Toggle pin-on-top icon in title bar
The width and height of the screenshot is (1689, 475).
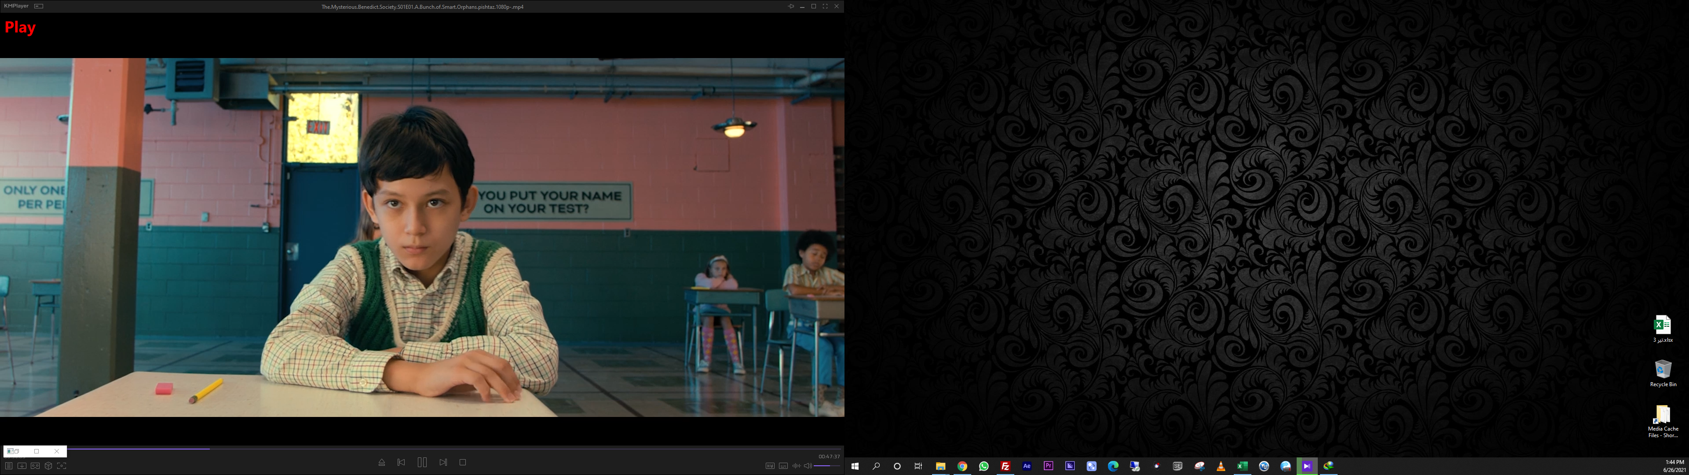[x=791, y=7]
